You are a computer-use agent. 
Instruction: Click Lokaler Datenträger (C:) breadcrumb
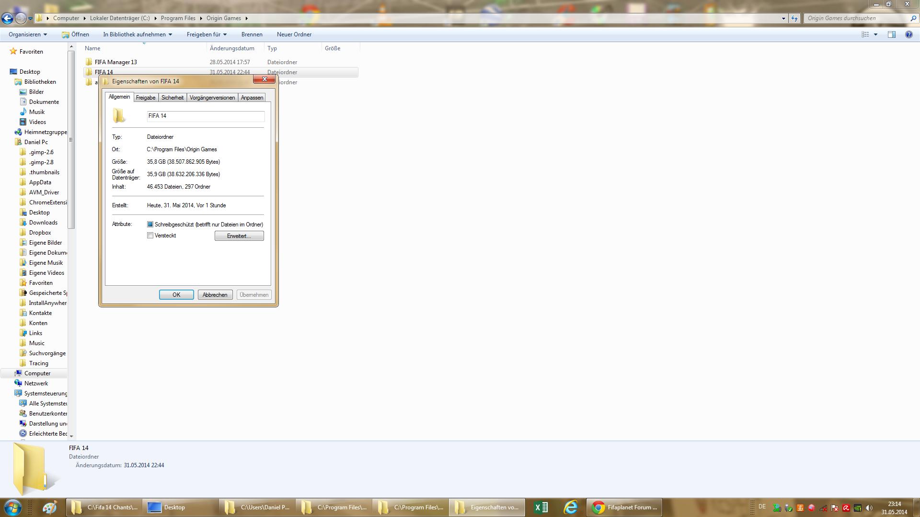(120, 18)
